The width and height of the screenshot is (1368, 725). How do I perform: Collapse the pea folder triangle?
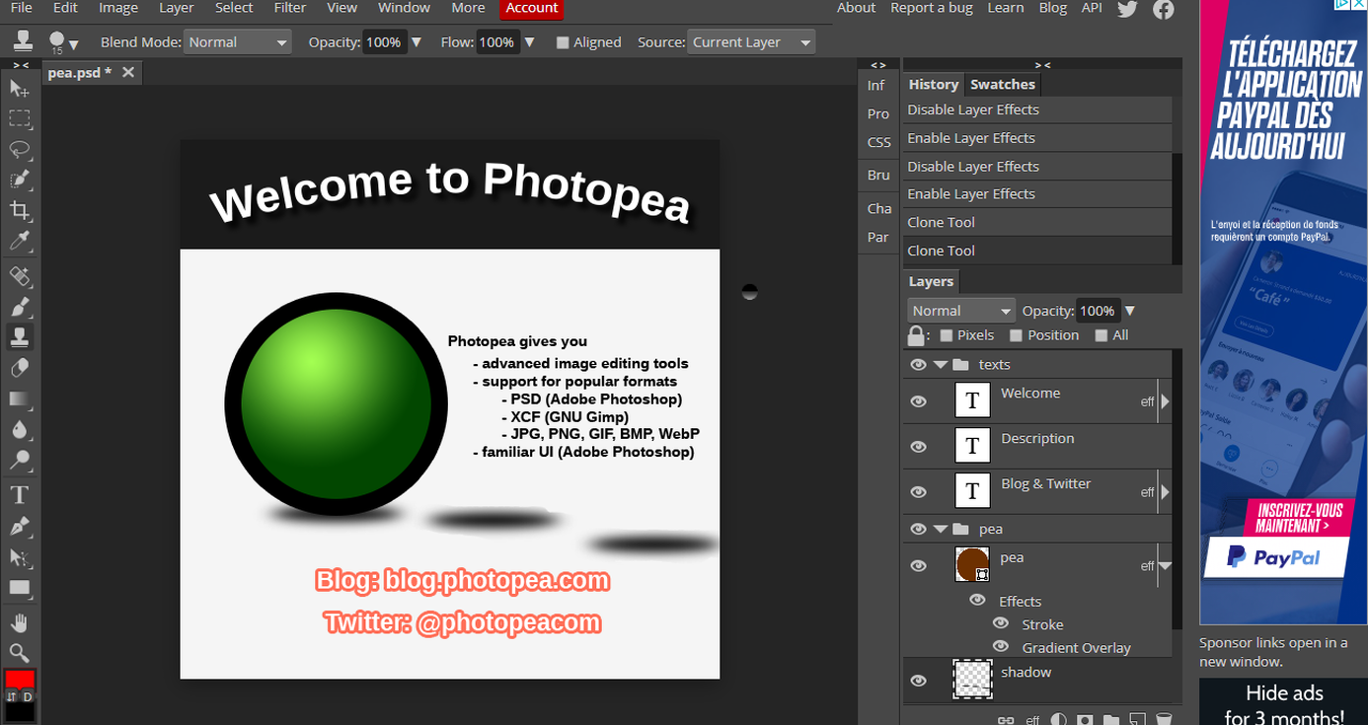tap(941, 530)
